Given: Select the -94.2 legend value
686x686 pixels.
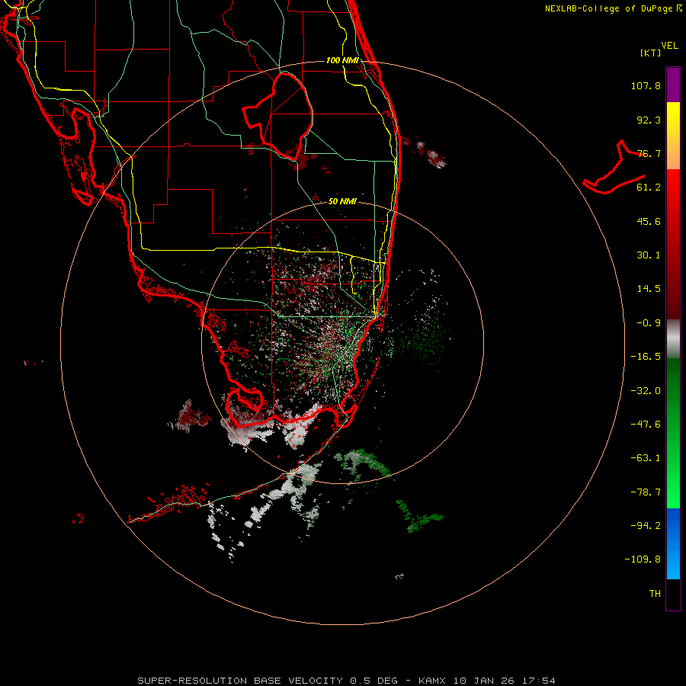Looking at the screenshot, I should (x=646, y=525).
